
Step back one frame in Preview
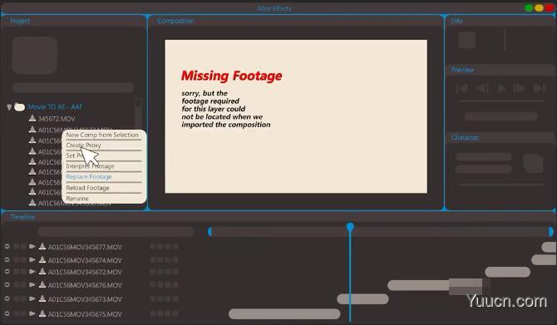pyautogui.click(x=482, y=88)
